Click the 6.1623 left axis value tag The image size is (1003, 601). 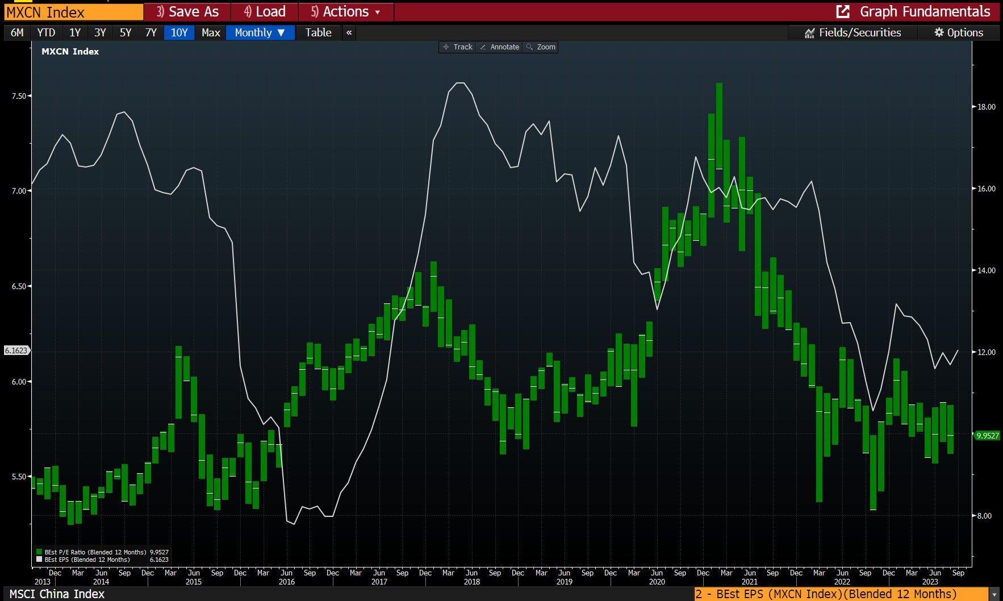pyautogui.click(x=16, y=350)
